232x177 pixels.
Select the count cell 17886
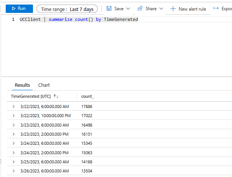point(87,107)
